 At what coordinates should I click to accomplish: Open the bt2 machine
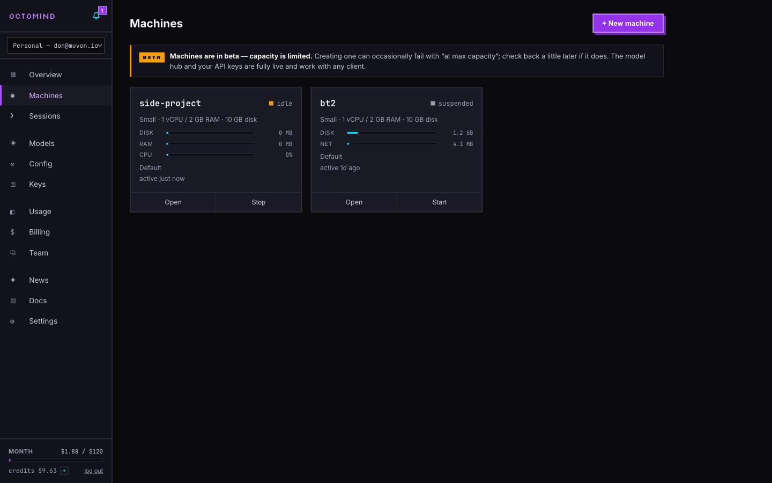354,202
